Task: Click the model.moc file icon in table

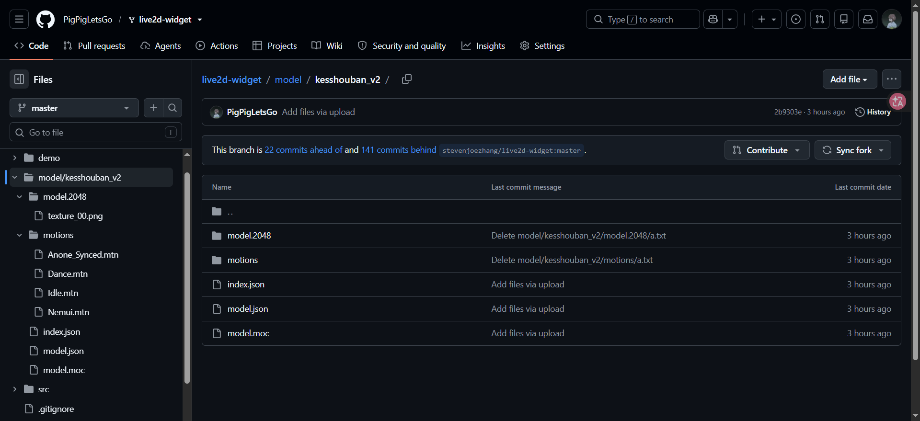Action: point(217,333)
